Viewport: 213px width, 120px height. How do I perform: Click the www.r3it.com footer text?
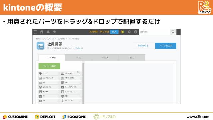point(198,117)
